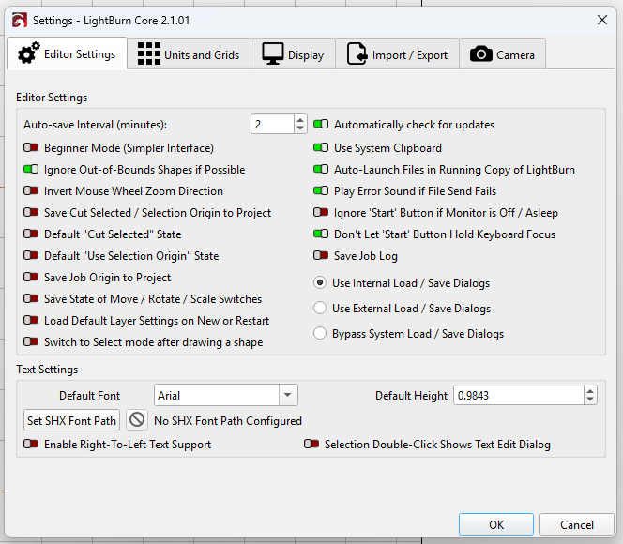The height and width of the screenshot is (544, 623).
Task: Select Use Internal Load / Save Dialogs
Action: 320,282
